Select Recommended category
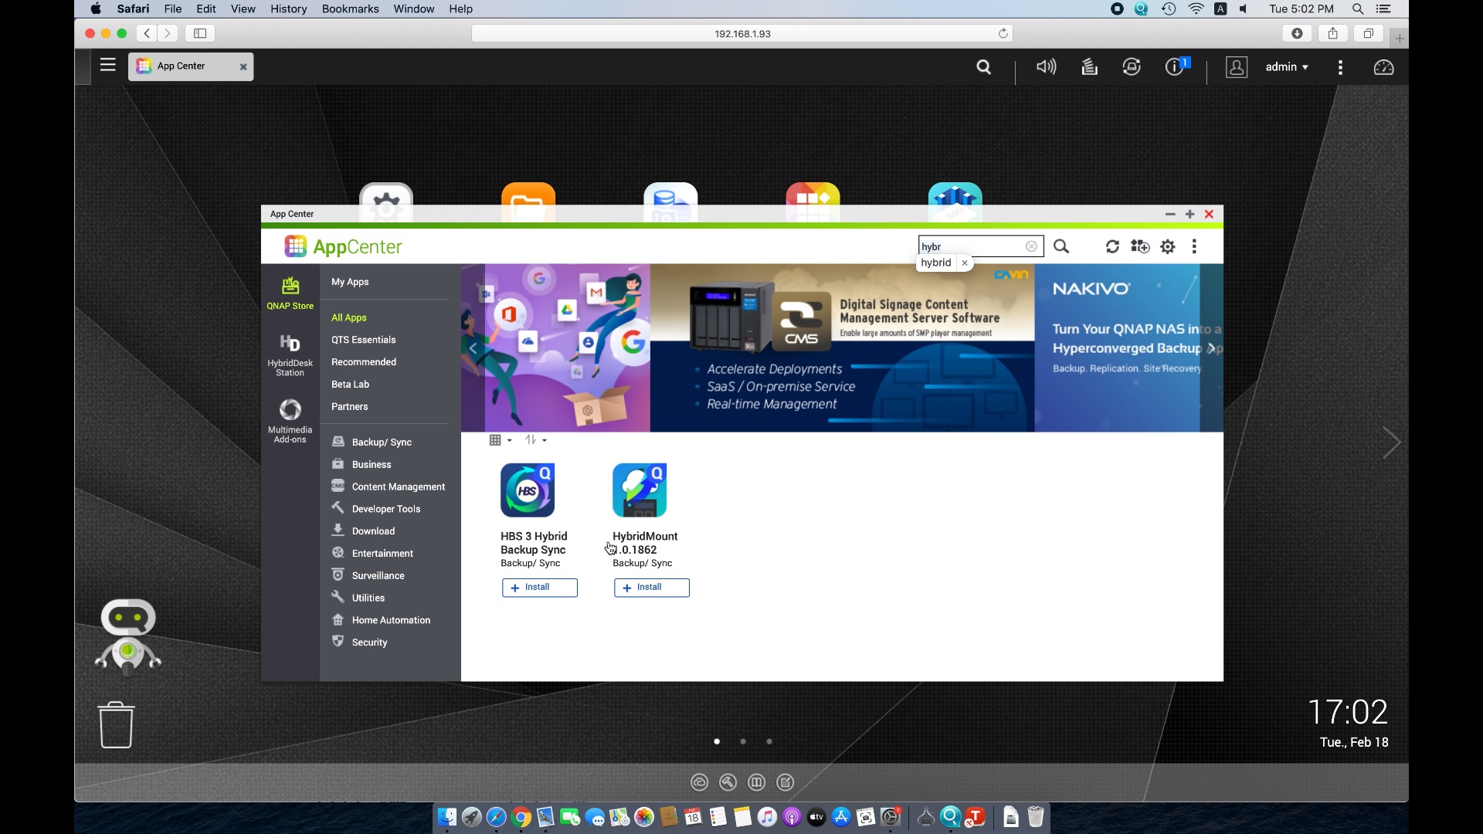The width and height of the screenshot is (1483, 834). [x=364, y=362]
